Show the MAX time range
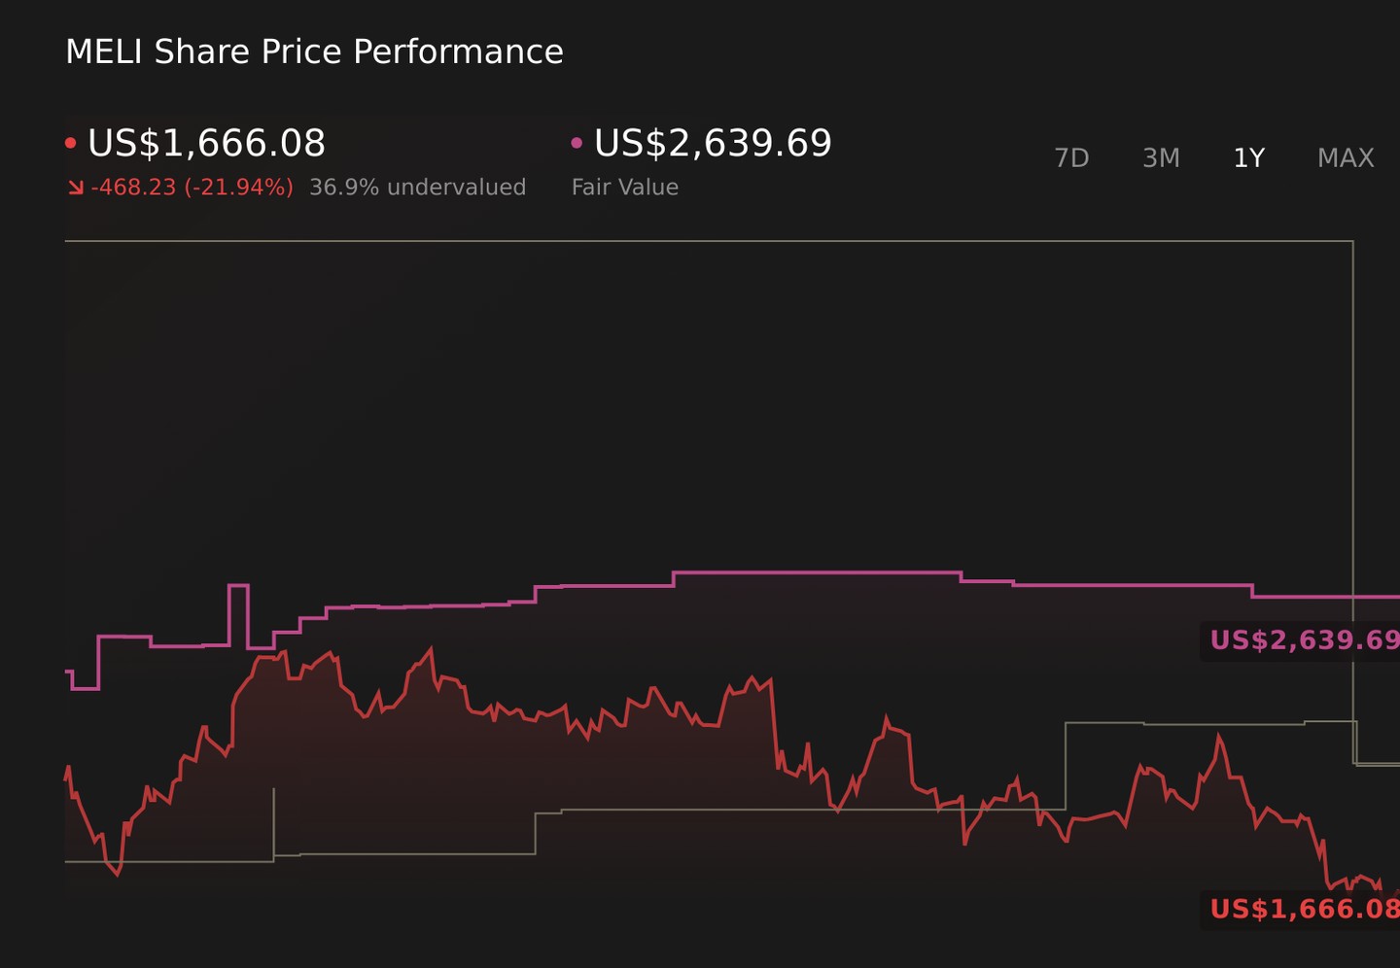The image size is (1400, 968). 1346,157
